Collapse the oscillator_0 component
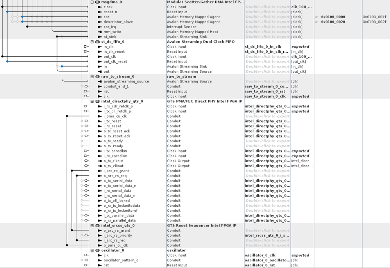The image size is (390, 268). [92, 250]
